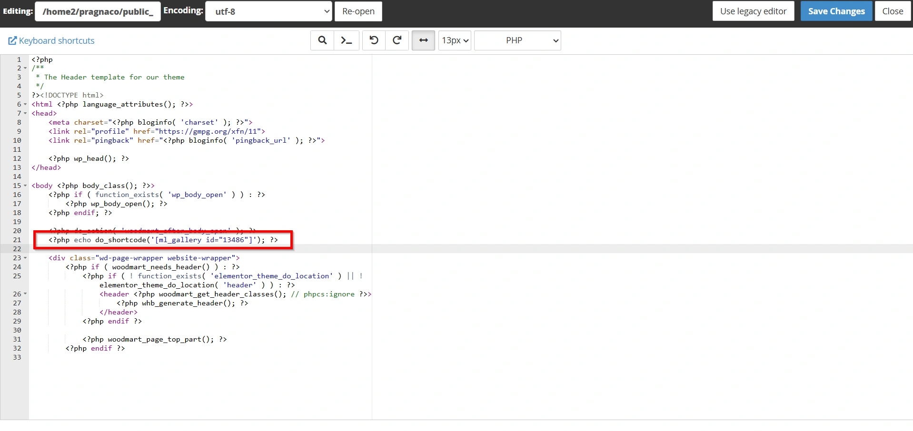Undo the last edit
Image resolution: width=913 pixels, height=431 pixels.
coord(374,40)
